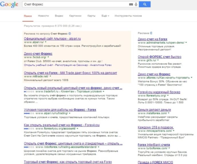Open Условия торговли для работы на Форекс result
The width and height of the screenshot is (197, 164).
pyautogui.click(x=60, y=110)
